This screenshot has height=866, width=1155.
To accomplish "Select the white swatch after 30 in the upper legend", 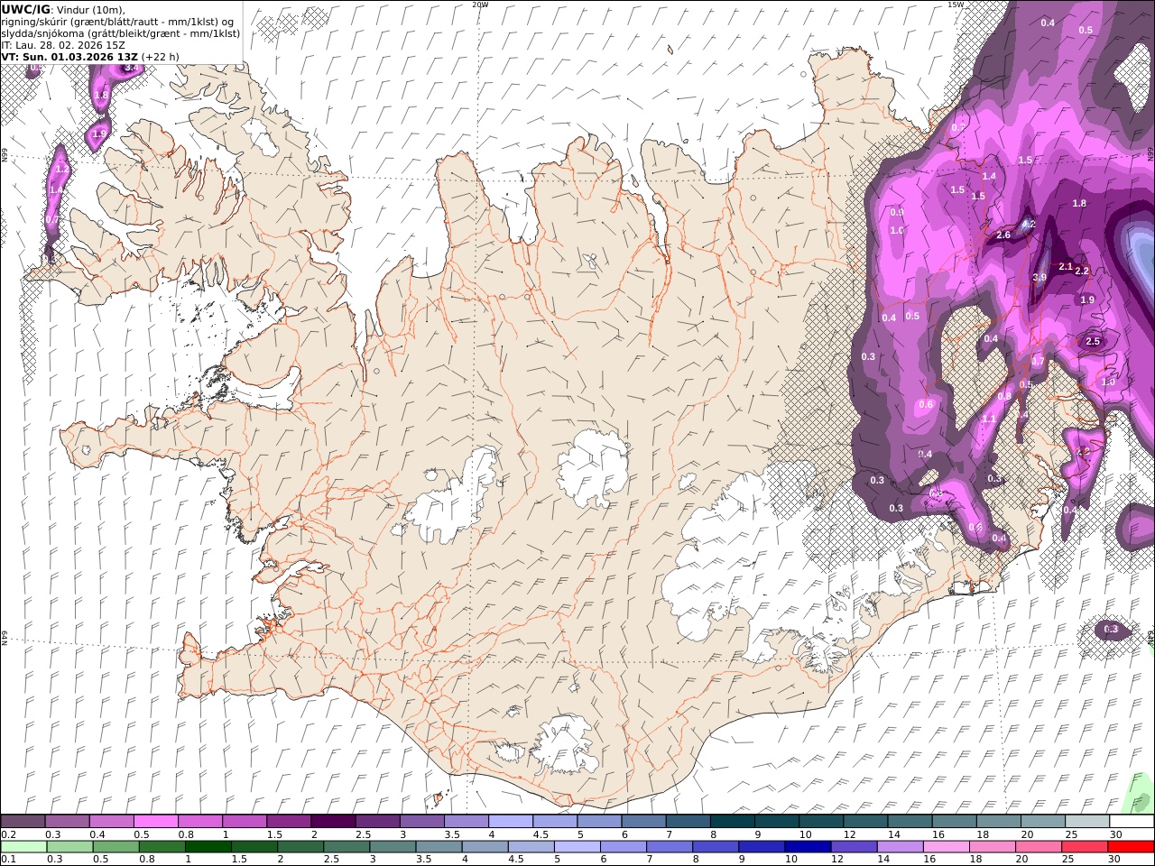I will (1132, 821).
